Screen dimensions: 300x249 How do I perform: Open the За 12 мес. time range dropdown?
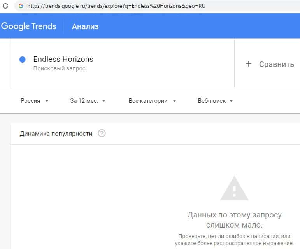click(x=88, y=100)
